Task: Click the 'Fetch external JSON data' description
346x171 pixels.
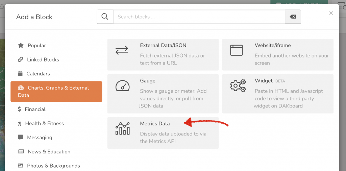Action: pyautogui.click(x=173, y=59)
